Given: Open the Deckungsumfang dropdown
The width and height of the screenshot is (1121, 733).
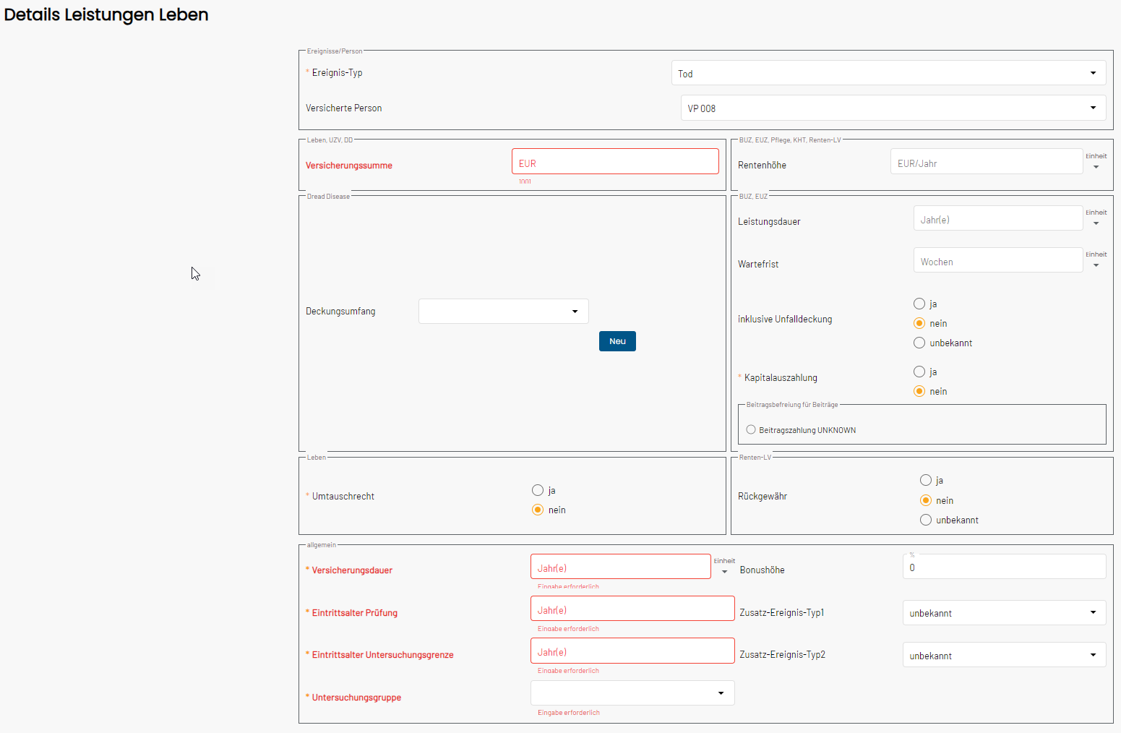Looking at the screenshot, I should pyautogui.click(x=503, y=312).
